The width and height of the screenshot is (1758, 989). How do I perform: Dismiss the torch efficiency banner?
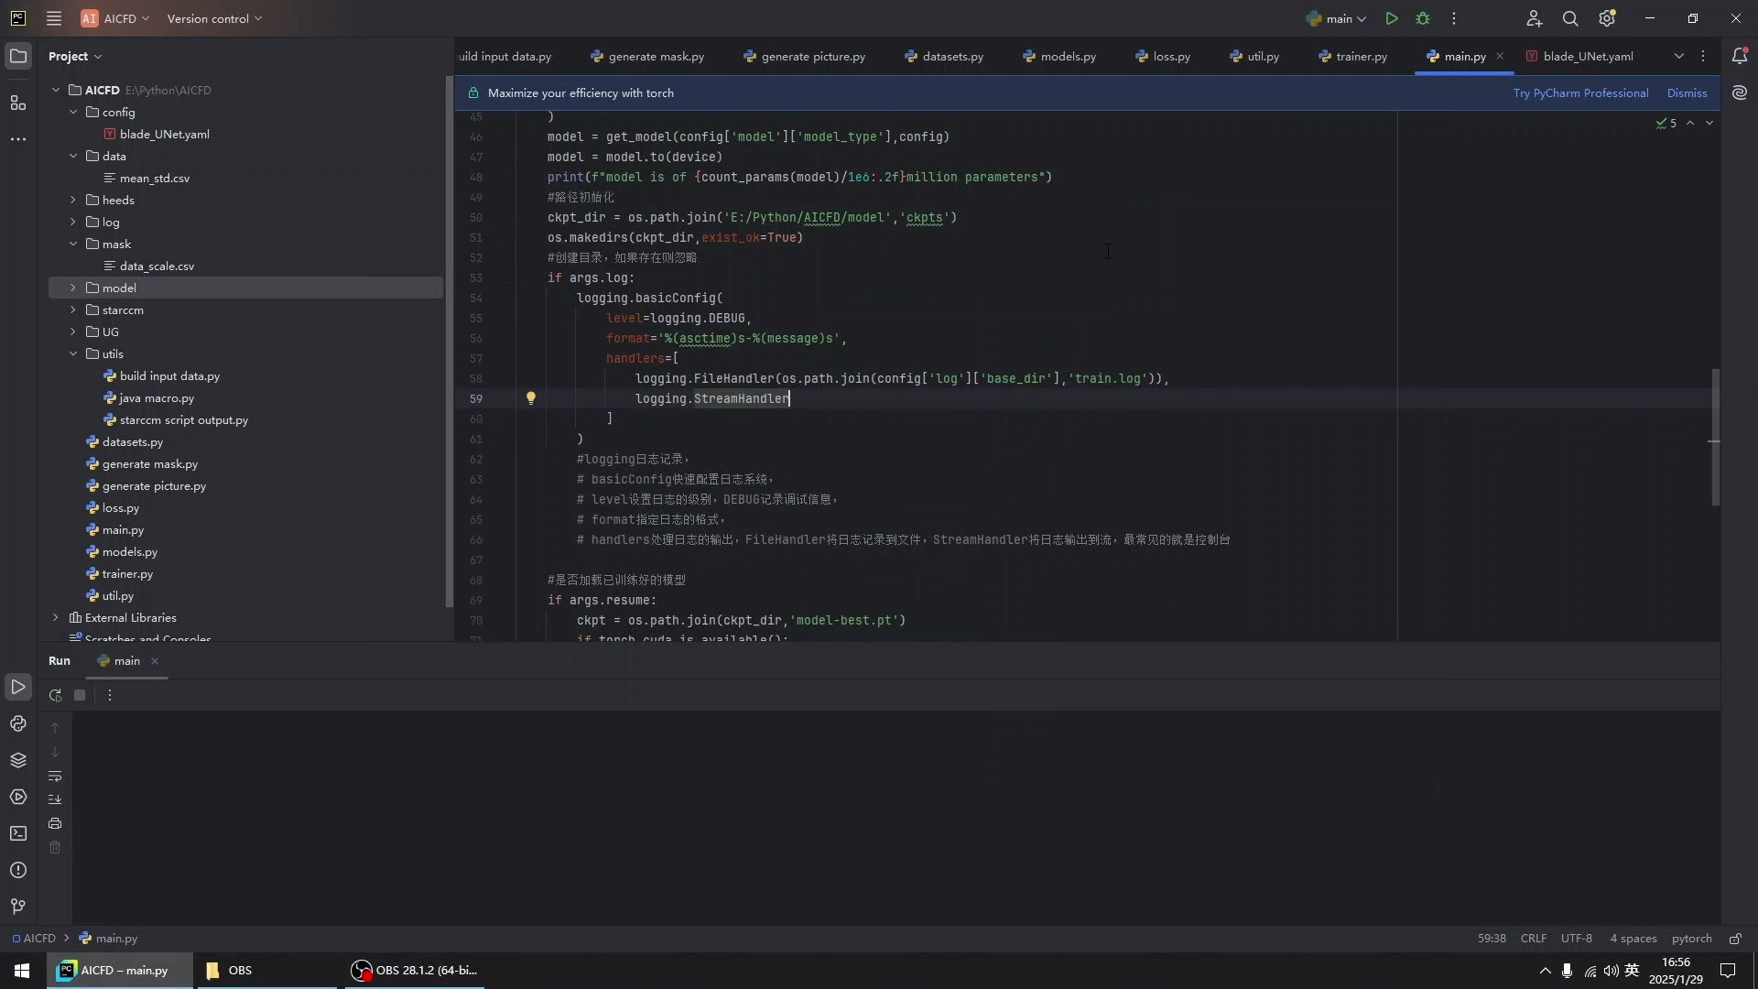tap(1687, 92)
